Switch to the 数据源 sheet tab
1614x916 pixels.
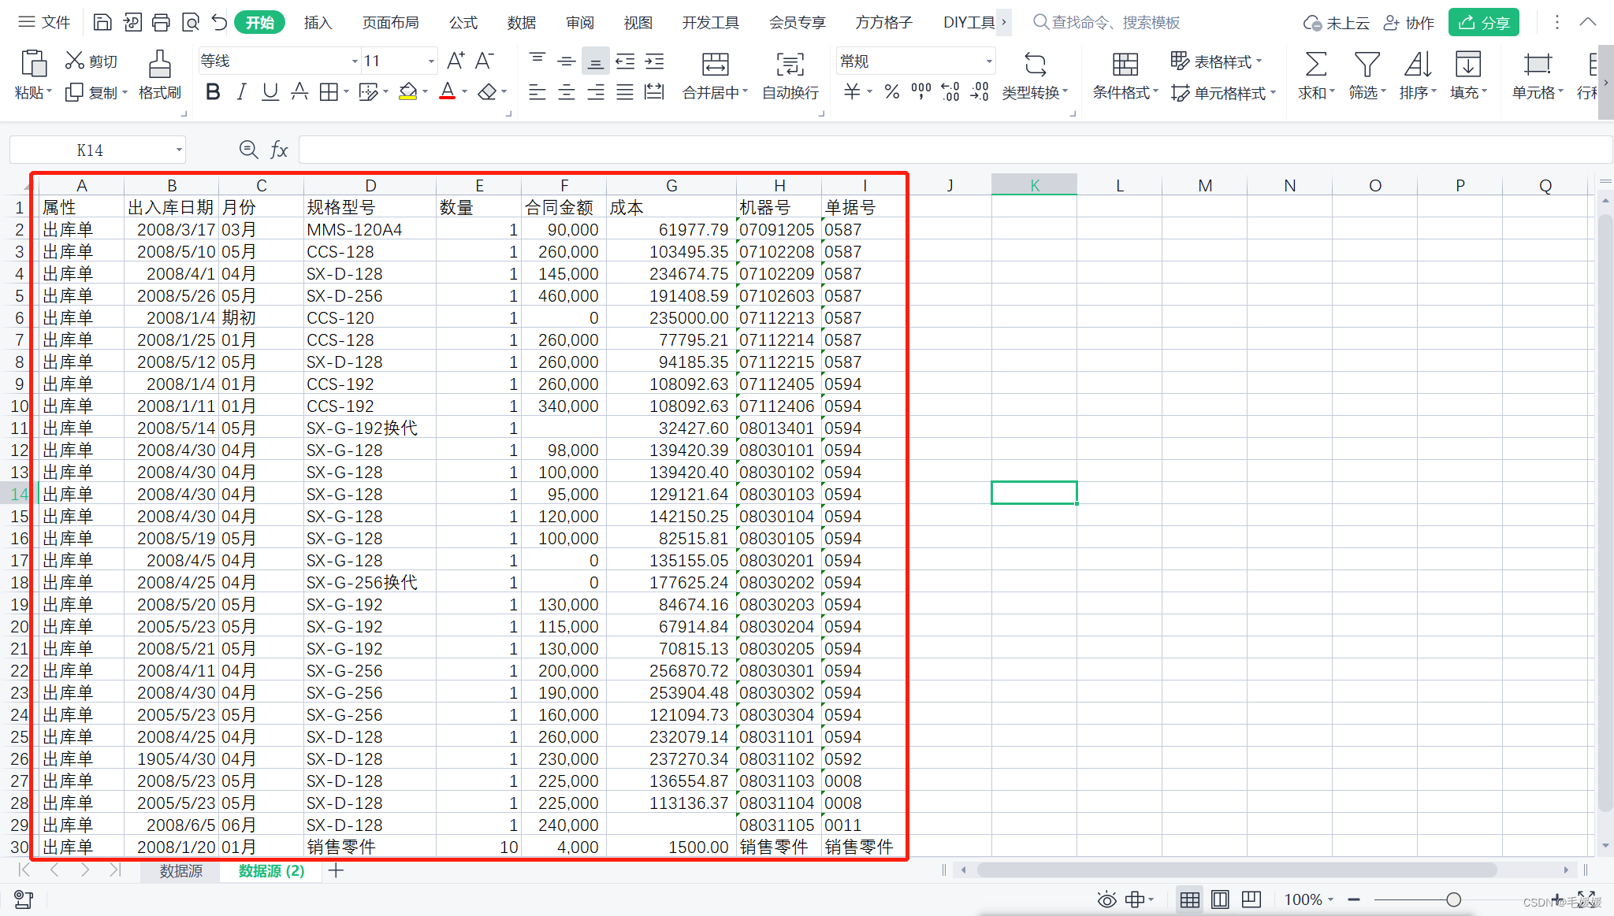point(181,871)
